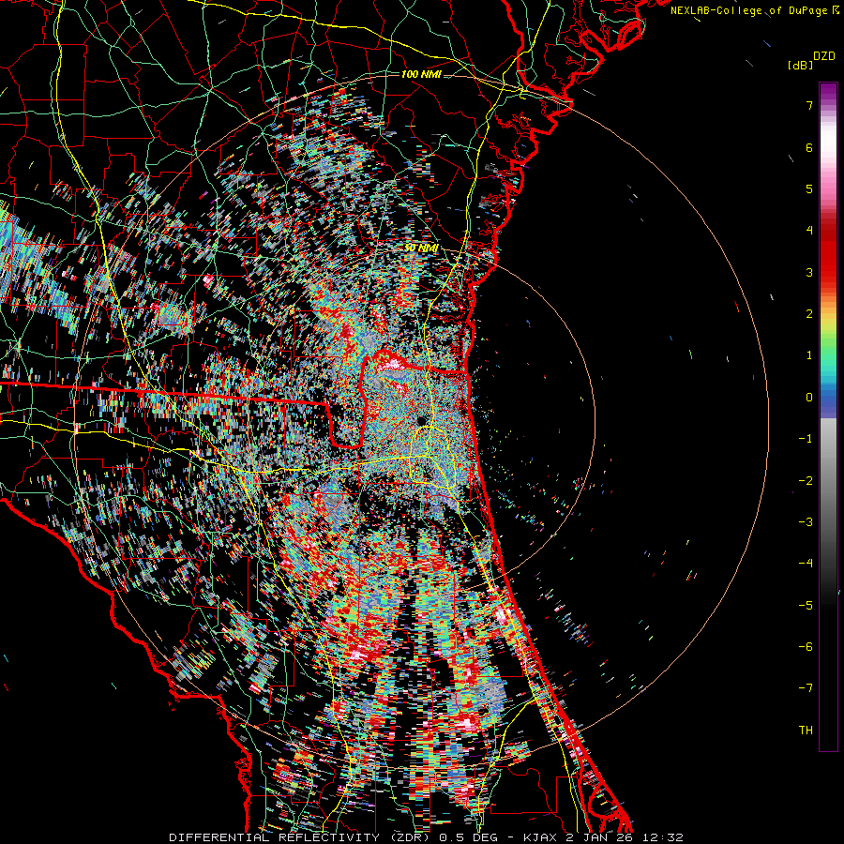844x844 pixels.
Task: Pick the 4 dB label on legend
Action: (x=808, y=231)
